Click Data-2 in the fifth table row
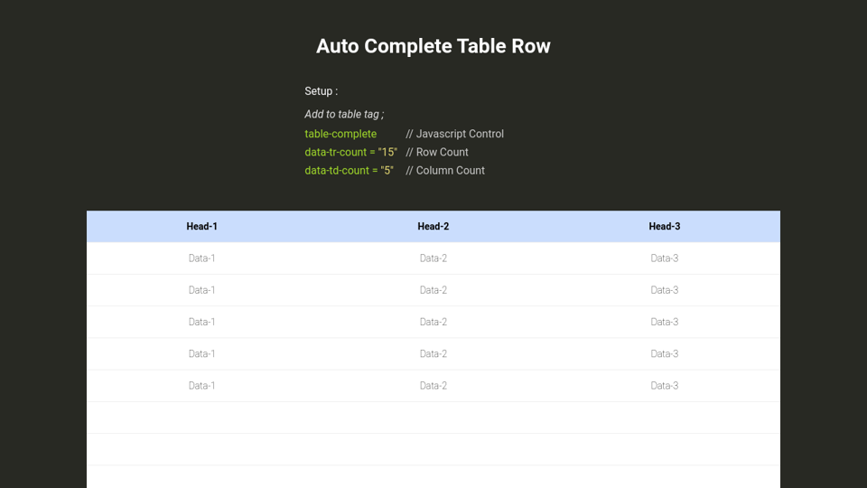The image size is (867, 488). 433,386
